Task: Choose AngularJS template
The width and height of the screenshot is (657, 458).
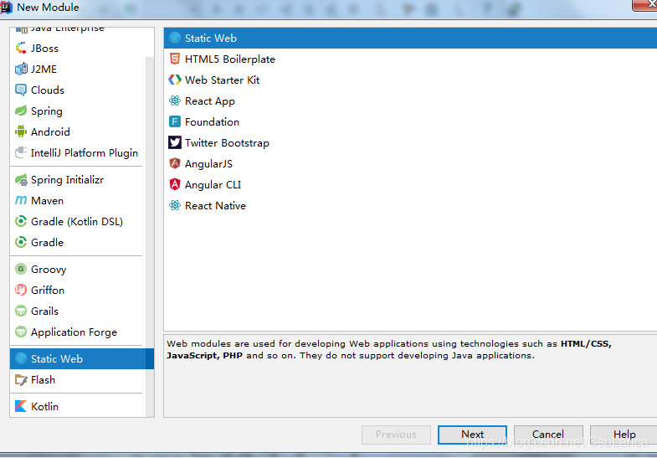Action: tap(410, 163)
